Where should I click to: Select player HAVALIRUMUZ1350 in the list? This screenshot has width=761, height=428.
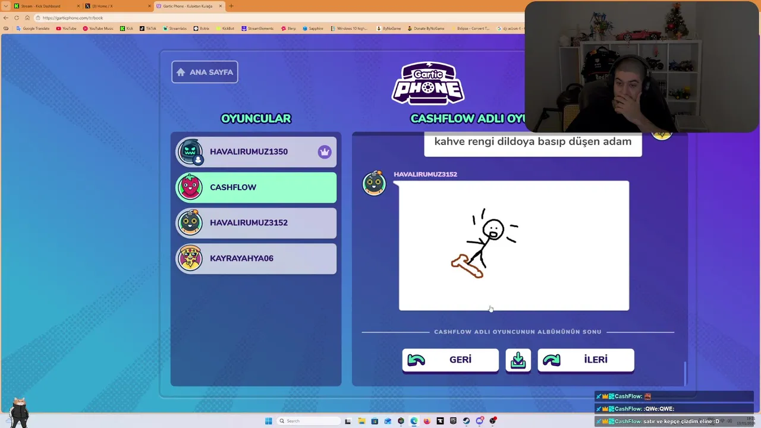coord(256,152)
